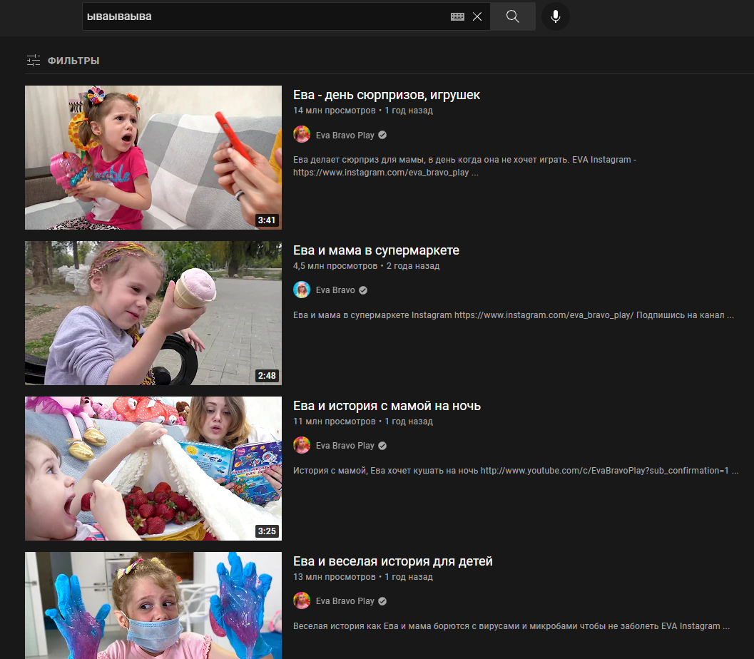Click thumbnail of girl with blue slime gloves
This screenshot has width=754, height=659.
click(x=153, y=606)
